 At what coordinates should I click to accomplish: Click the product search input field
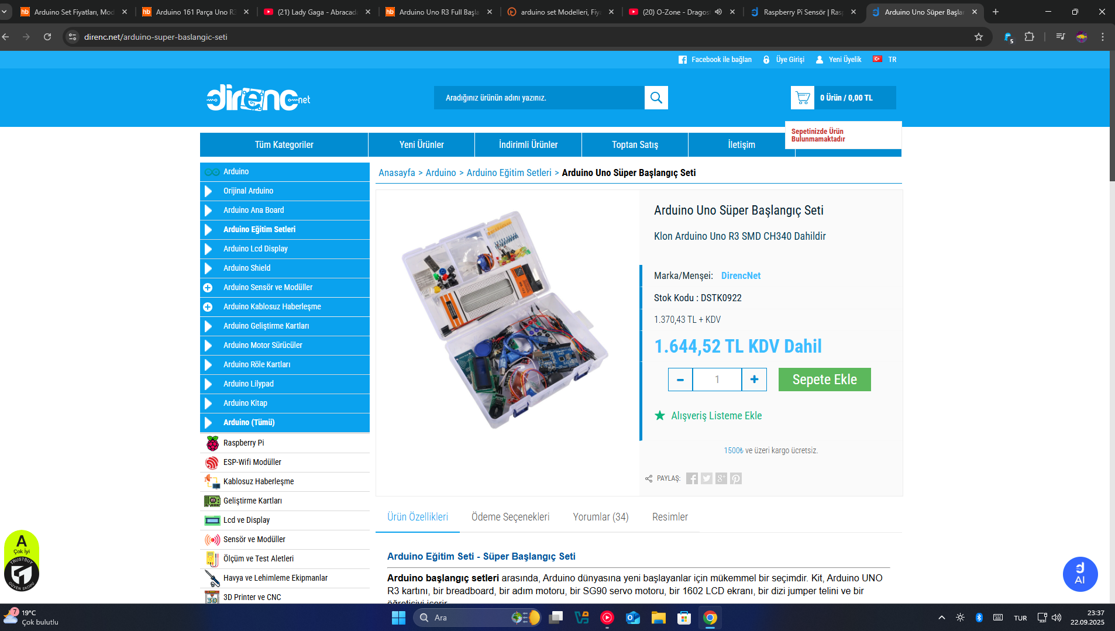click(x=539, y=98)
